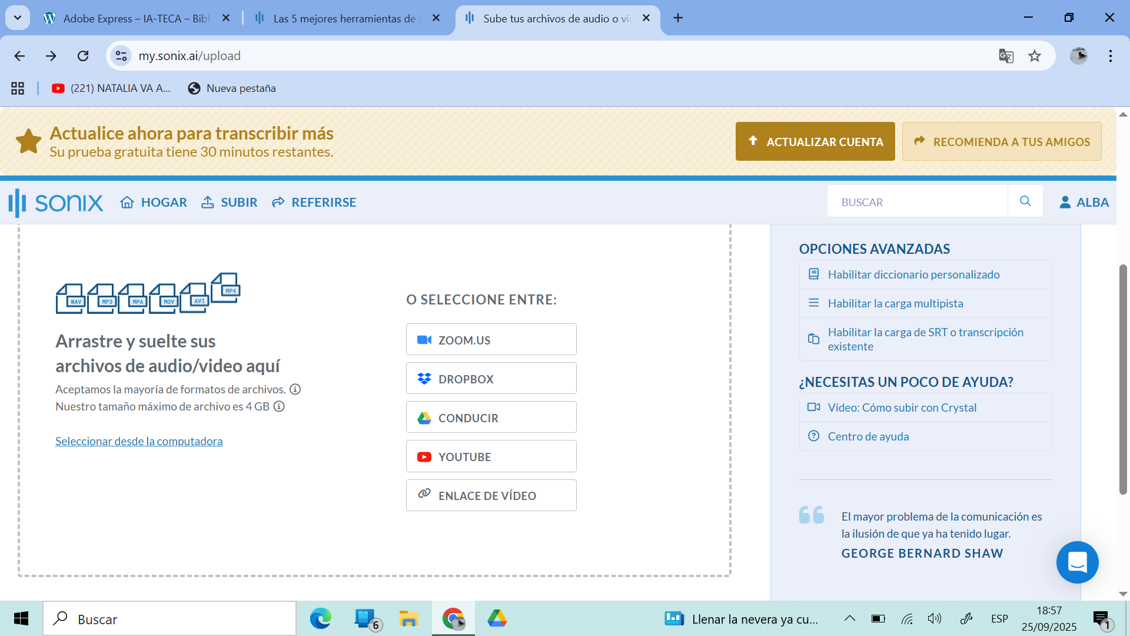Open the ALBA user account menu

(x=1084, y=202)
